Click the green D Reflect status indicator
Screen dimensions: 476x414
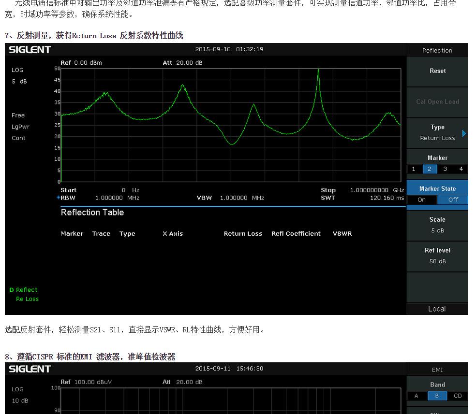tap(23, 290)
